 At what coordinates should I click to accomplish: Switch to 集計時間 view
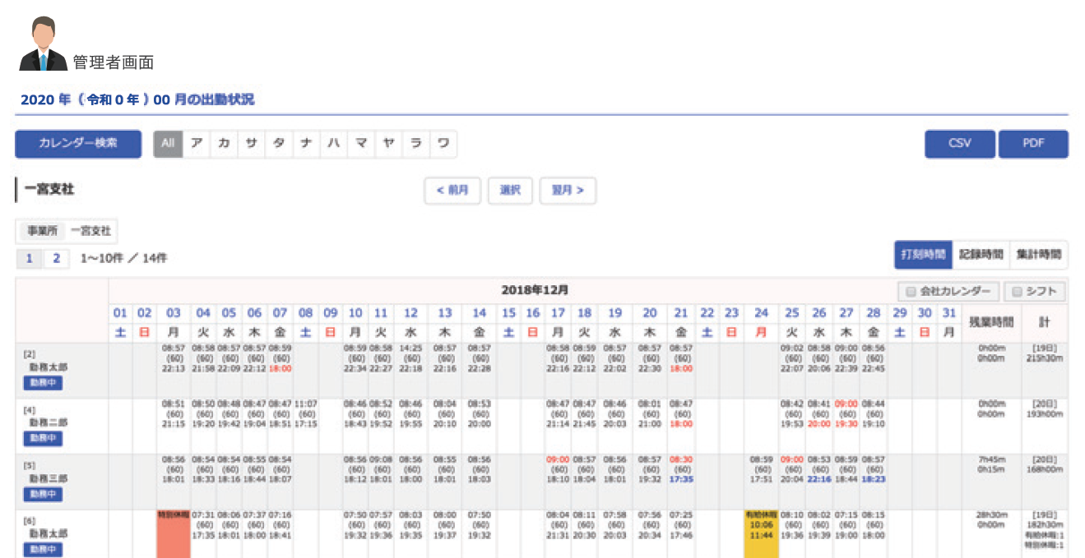[1038, 255]
